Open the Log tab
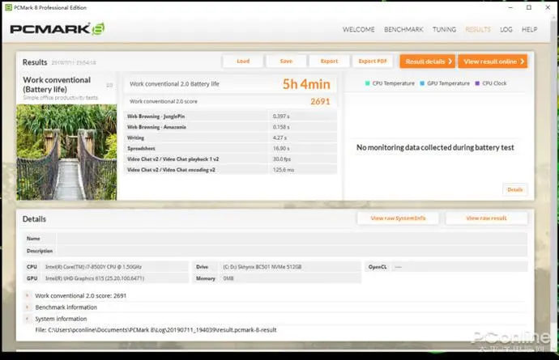Image resolution: width=559 pixels, height=360 pixels. (x=506, y=30)
